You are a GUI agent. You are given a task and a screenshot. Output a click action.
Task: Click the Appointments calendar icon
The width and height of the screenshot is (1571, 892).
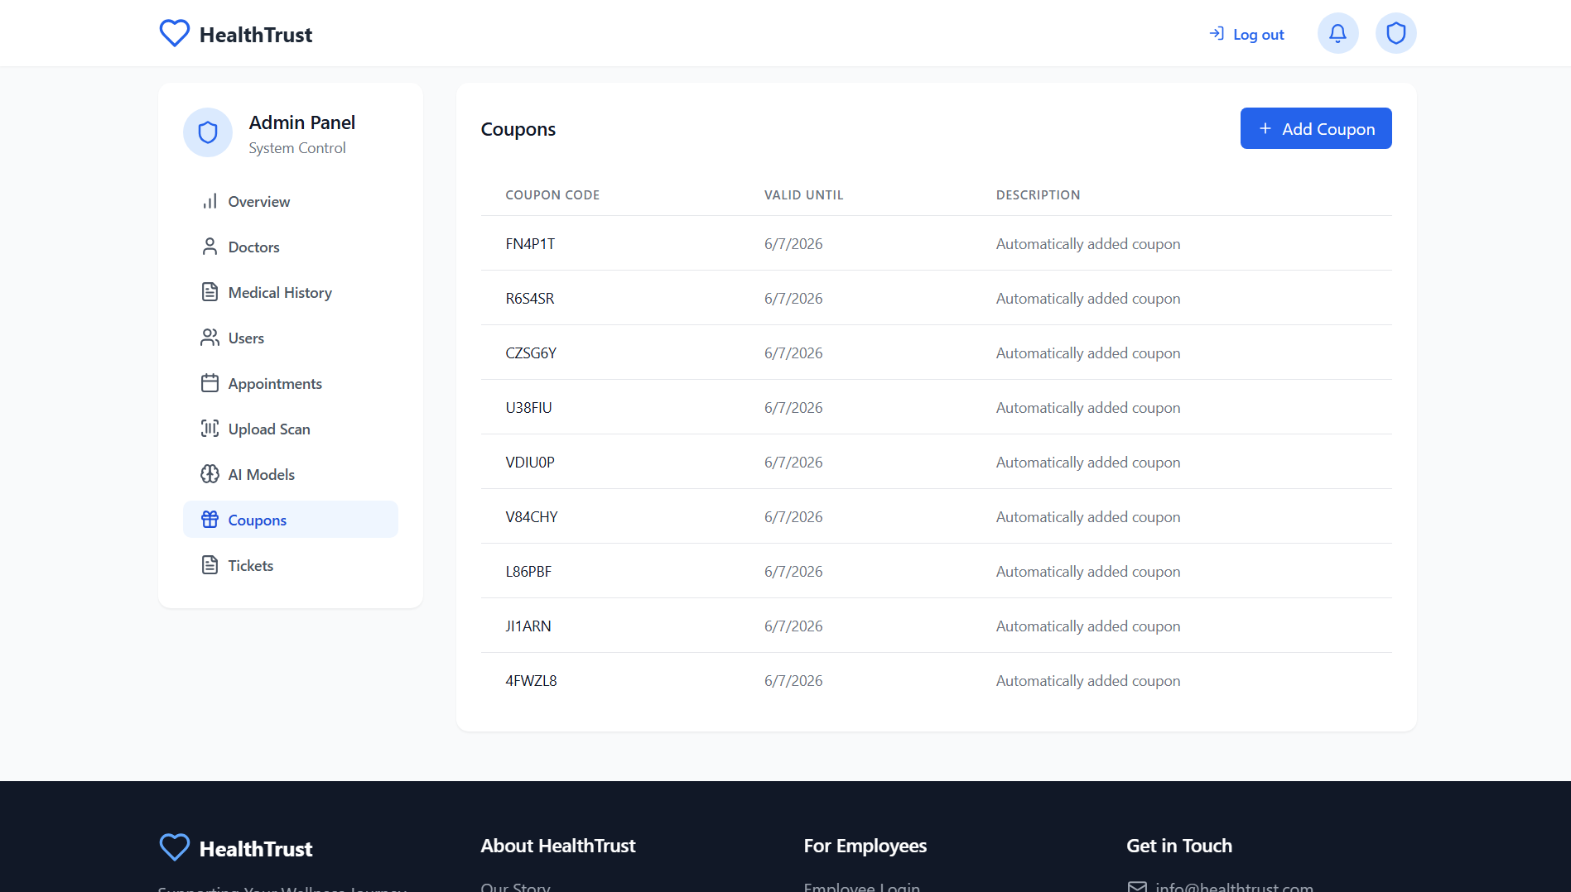coord(210,383)
